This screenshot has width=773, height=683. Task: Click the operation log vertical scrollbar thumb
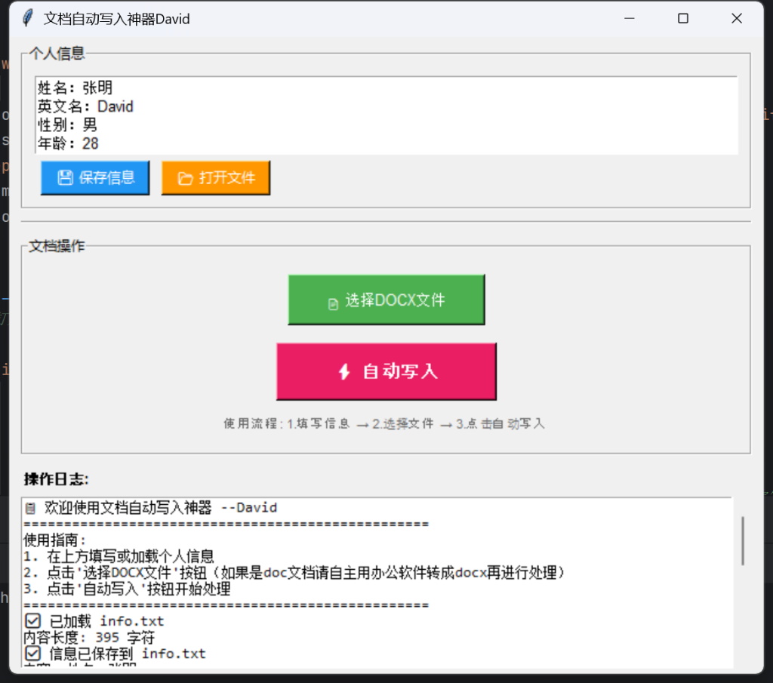(743, 540)
